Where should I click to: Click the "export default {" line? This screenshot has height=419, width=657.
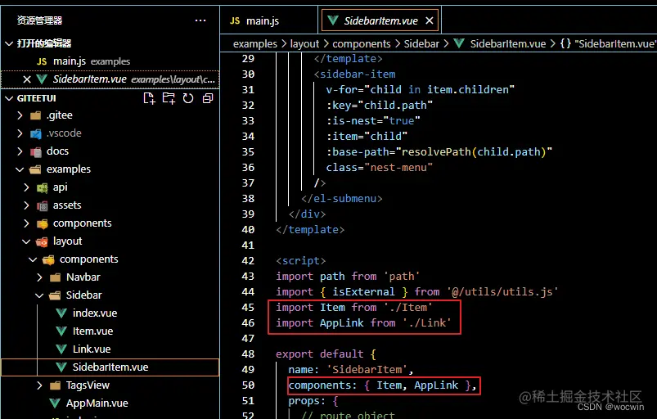[326, 354]
